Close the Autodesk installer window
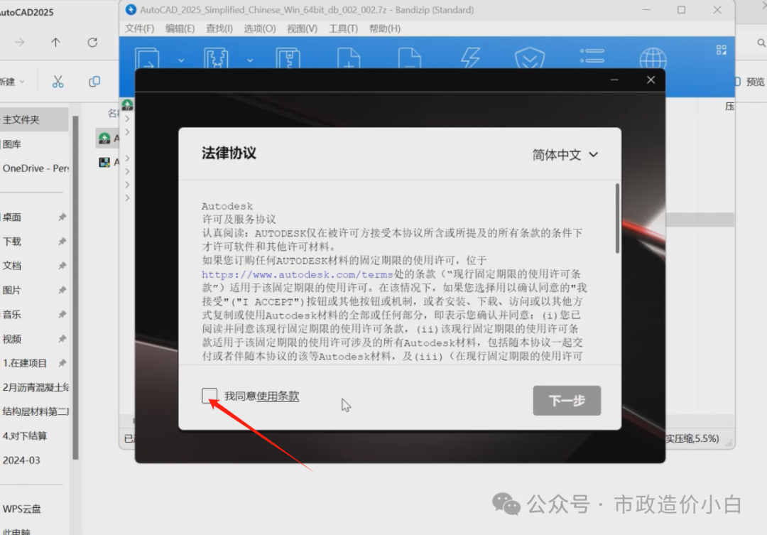This screenshot has width=767, height=535. point(651,80)
